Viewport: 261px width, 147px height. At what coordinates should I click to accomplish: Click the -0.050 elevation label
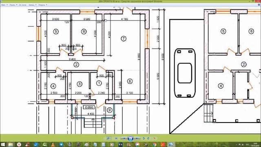tap(89, 107)
